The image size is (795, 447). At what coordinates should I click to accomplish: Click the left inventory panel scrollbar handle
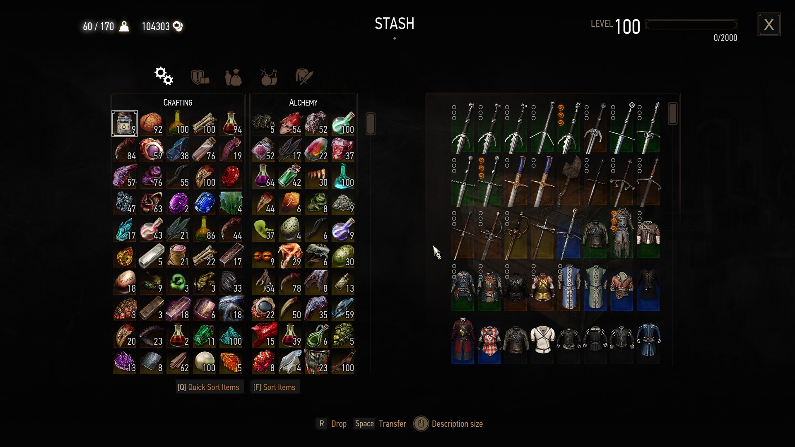tap(371, 124)
